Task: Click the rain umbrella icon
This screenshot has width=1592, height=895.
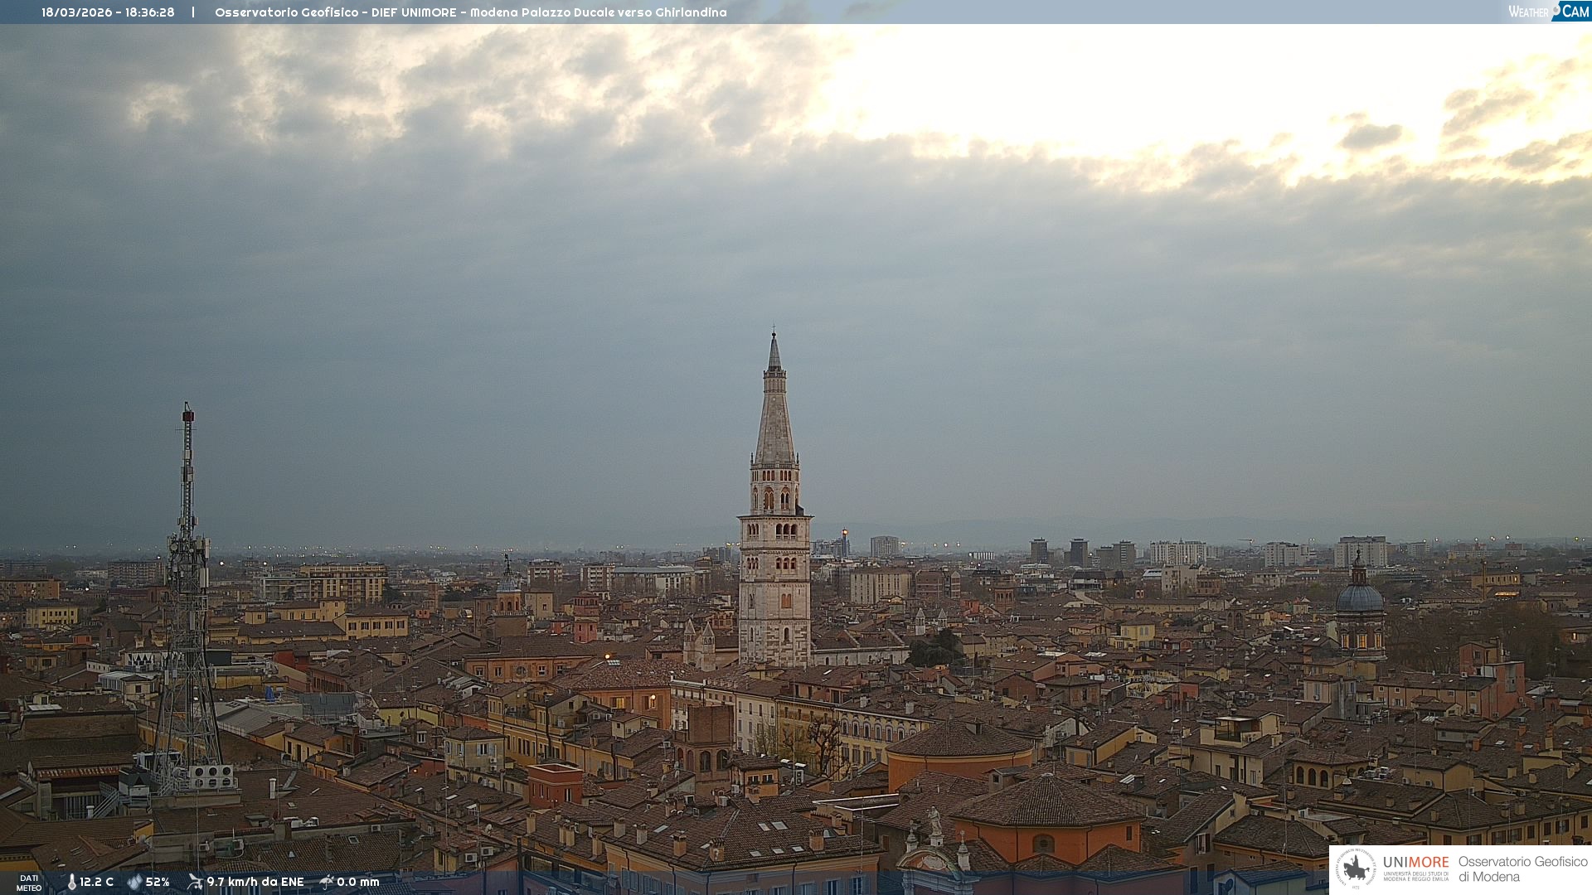Action: (327, 882)
